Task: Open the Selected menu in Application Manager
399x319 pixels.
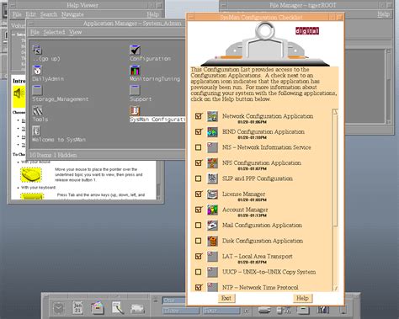Action: [54, 32]
